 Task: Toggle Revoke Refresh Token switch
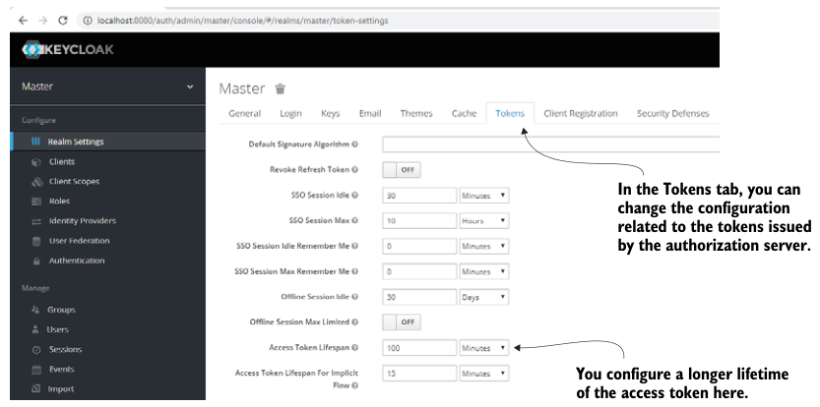coord(401,170)
